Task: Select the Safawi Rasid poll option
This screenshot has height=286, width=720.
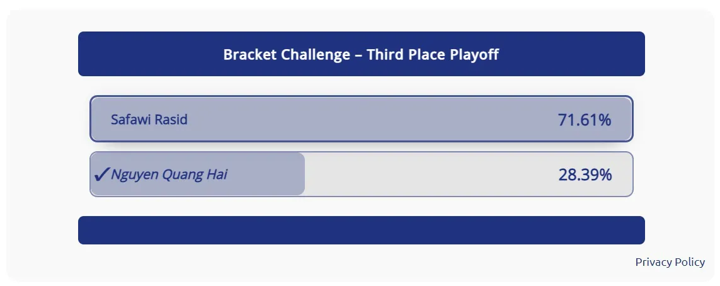Action: [x=362, y=119]
